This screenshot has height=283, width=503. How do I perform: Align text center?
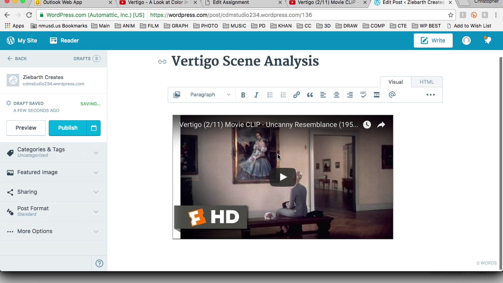click(336, 95)
